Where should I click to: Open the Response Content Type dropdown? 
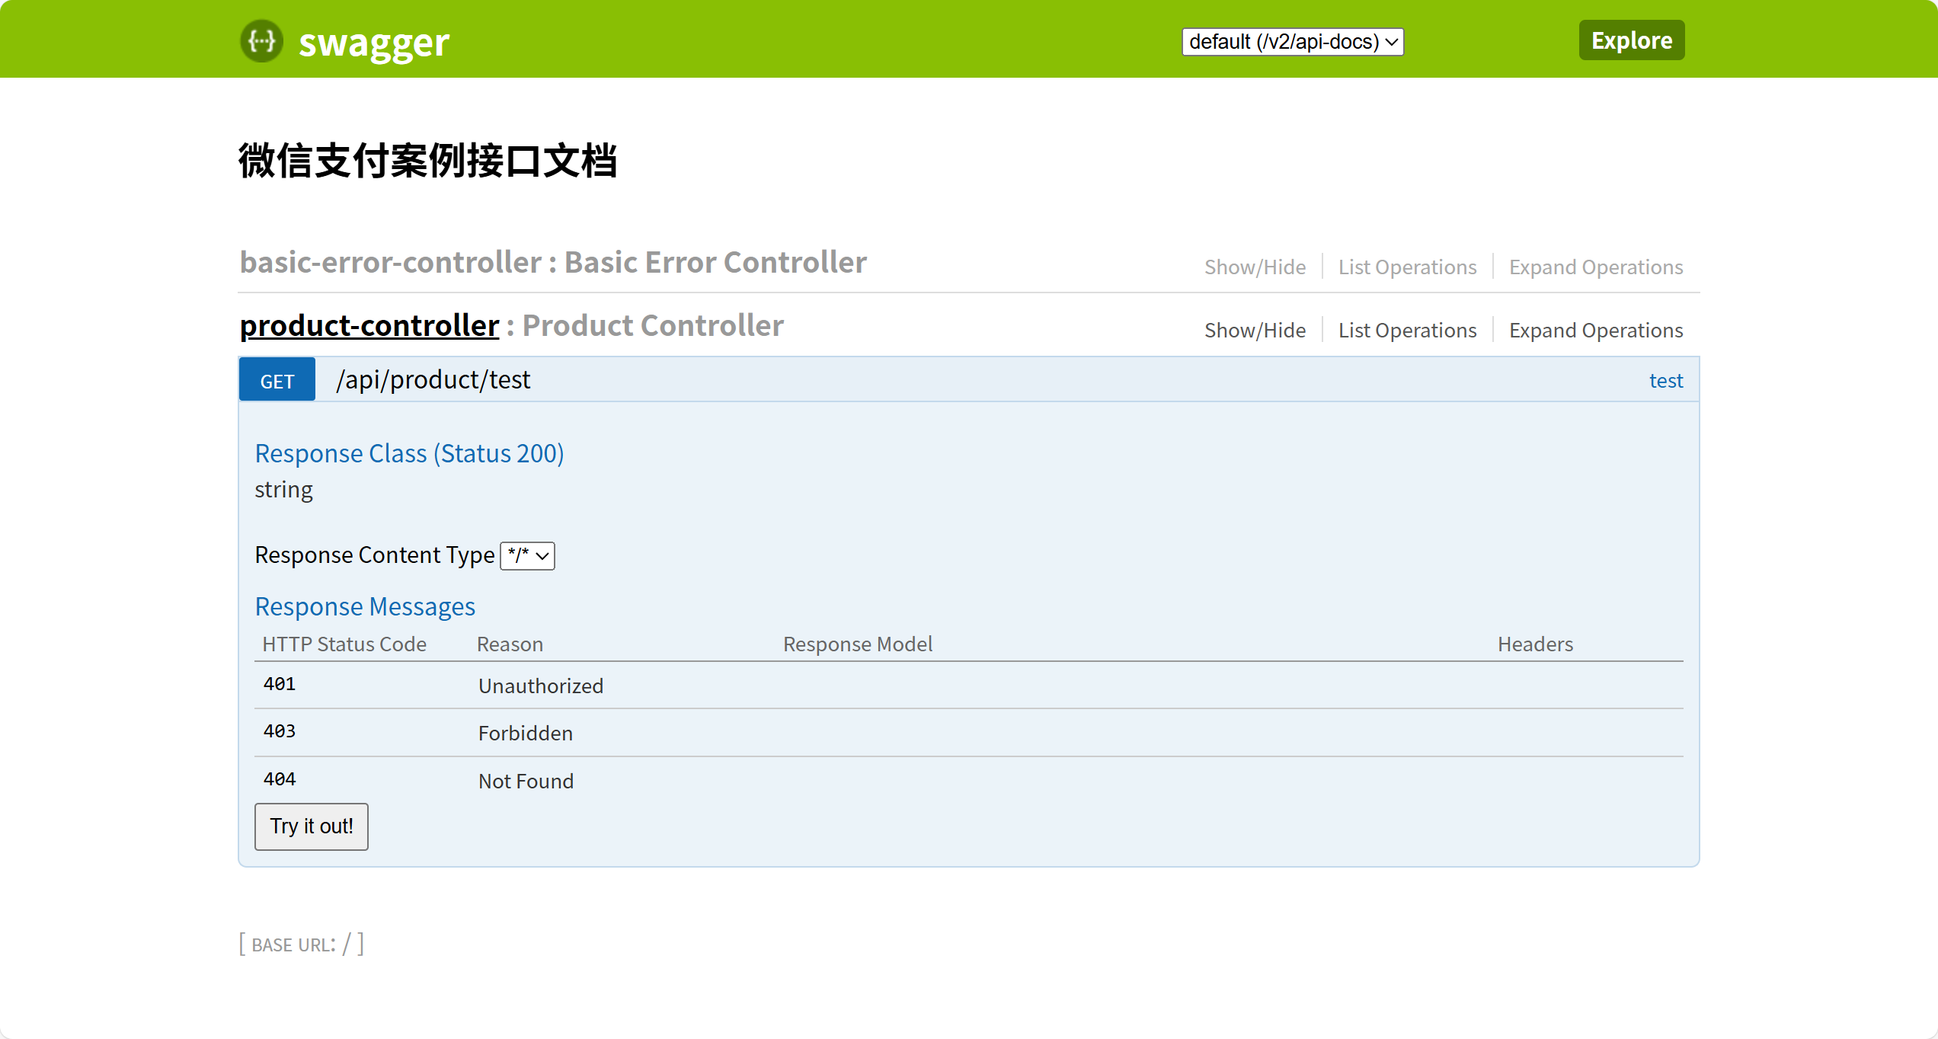coord(527,556)
